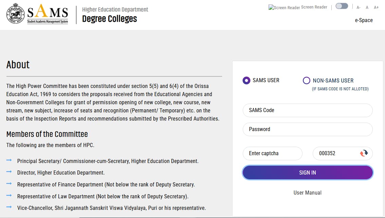Click the Screen Reader link
This screenshot has height=218, width=385.
[314, 7]
